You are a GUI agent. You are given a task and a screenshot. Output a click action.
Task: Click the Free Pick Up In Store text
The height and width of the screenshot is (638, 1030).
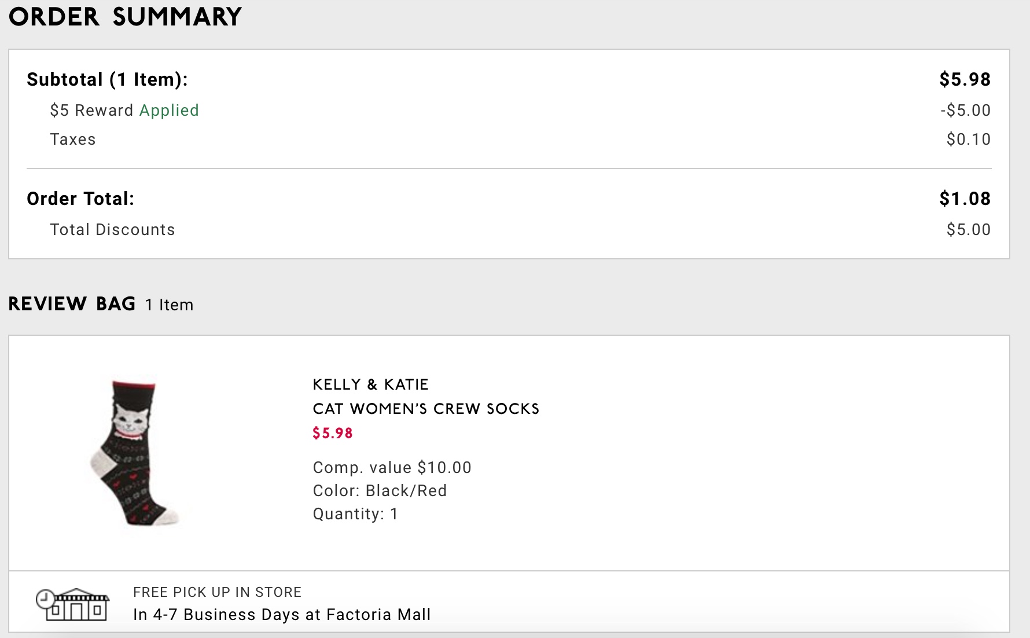(x=218, y=592)
